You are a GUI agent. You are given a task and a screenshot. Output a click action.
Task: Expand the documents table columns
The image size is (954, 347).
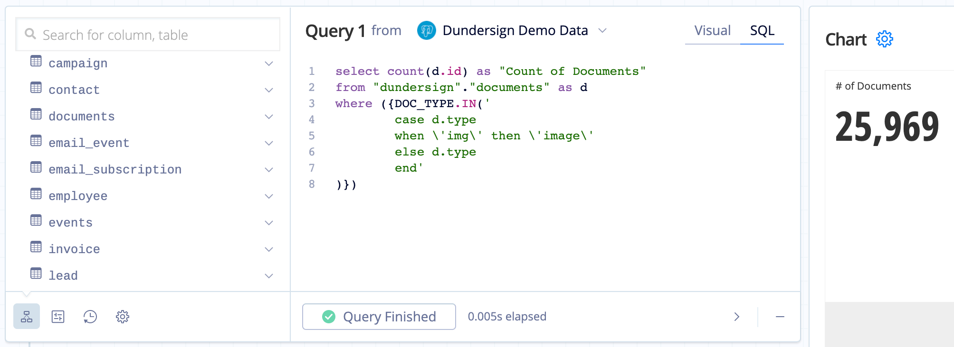tap(269, 117)
